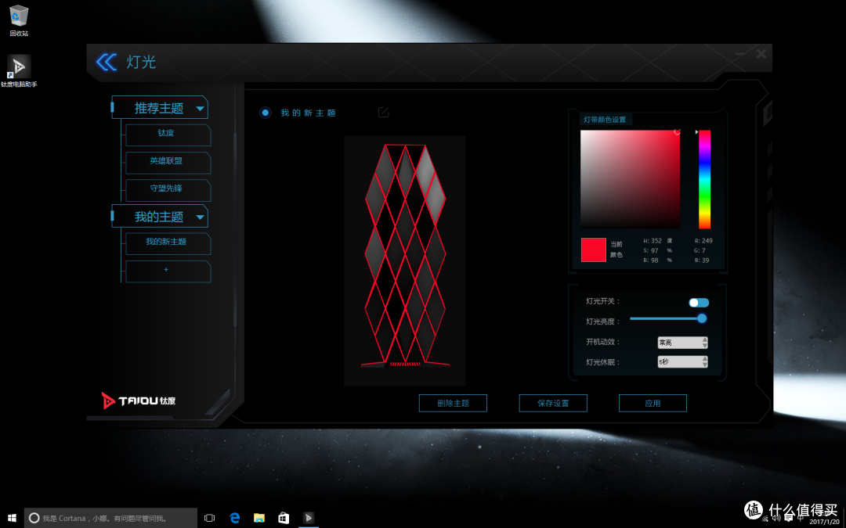Go back using the double-chevron icon

coord(107,62)
